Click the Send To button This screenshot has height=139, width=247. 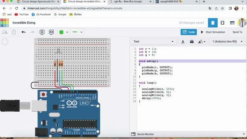(x=237, y=32)
